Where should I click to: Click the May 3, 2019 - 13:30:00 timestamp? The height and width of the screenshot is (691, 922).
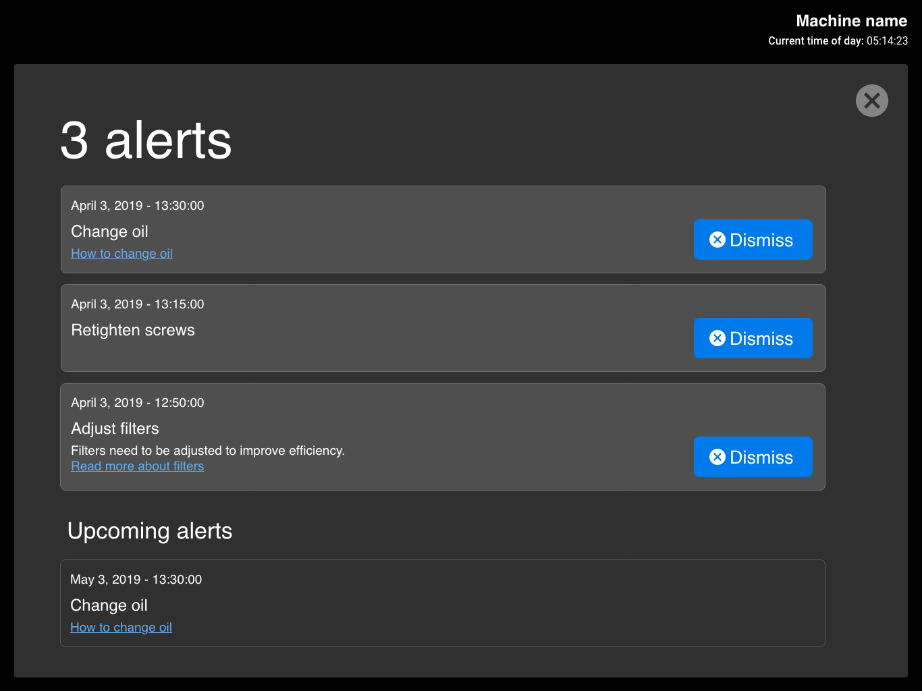(x=136, y=580)
